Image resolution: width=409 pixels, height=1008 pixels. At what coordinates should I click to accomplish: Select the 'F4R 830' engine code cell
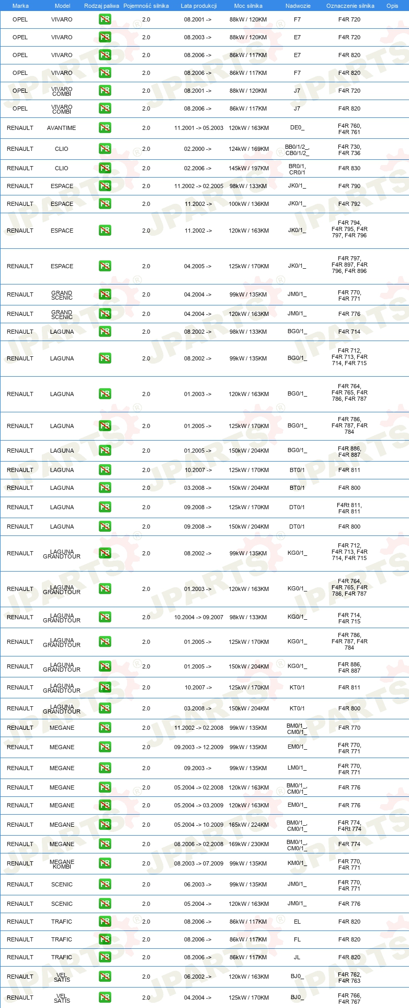pos(349,168)
